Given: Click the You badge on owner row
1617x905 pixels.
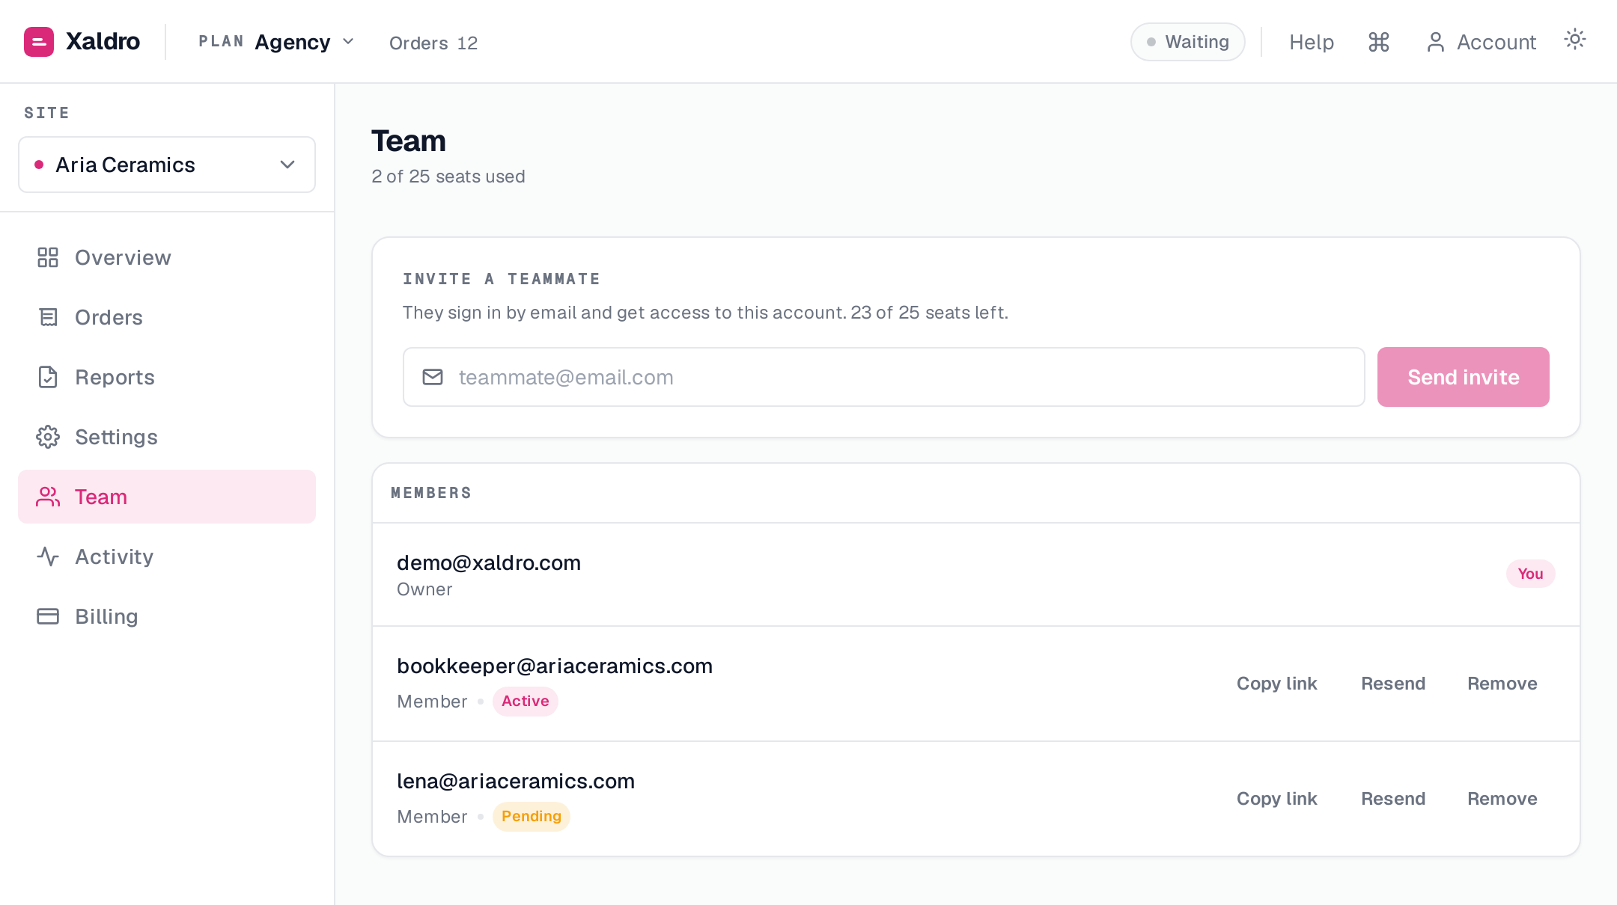Looking at the screenshot, I should pyautogui.click(x=1530, y=574).
